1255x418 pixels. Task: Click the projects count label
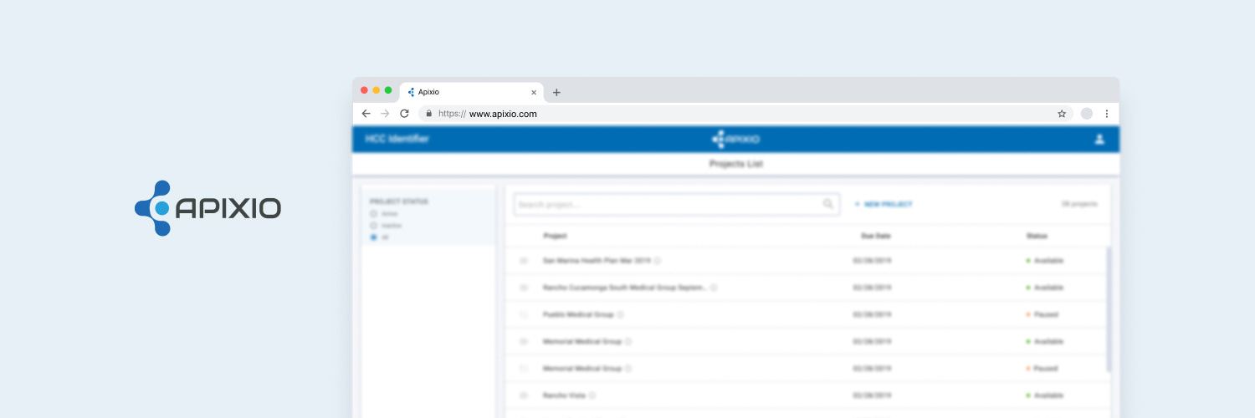pos(1079,204)
